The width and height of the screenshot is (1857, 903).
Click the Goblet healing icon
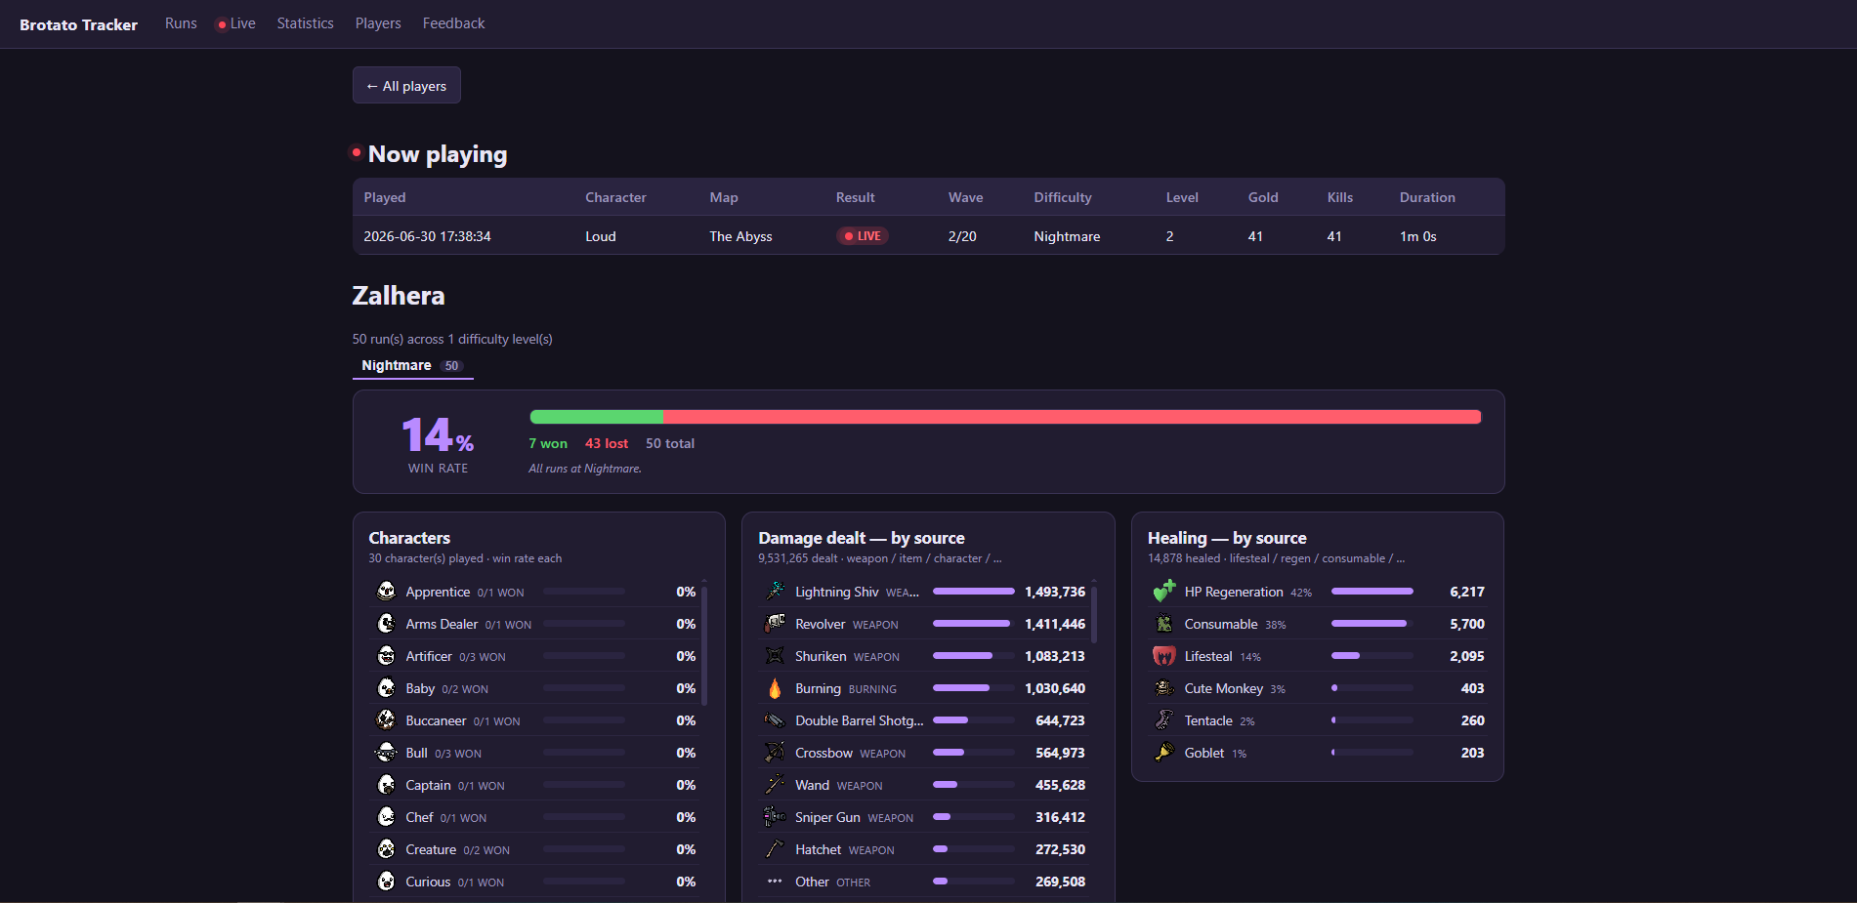pyautogui.click(x=1164, y=752)
